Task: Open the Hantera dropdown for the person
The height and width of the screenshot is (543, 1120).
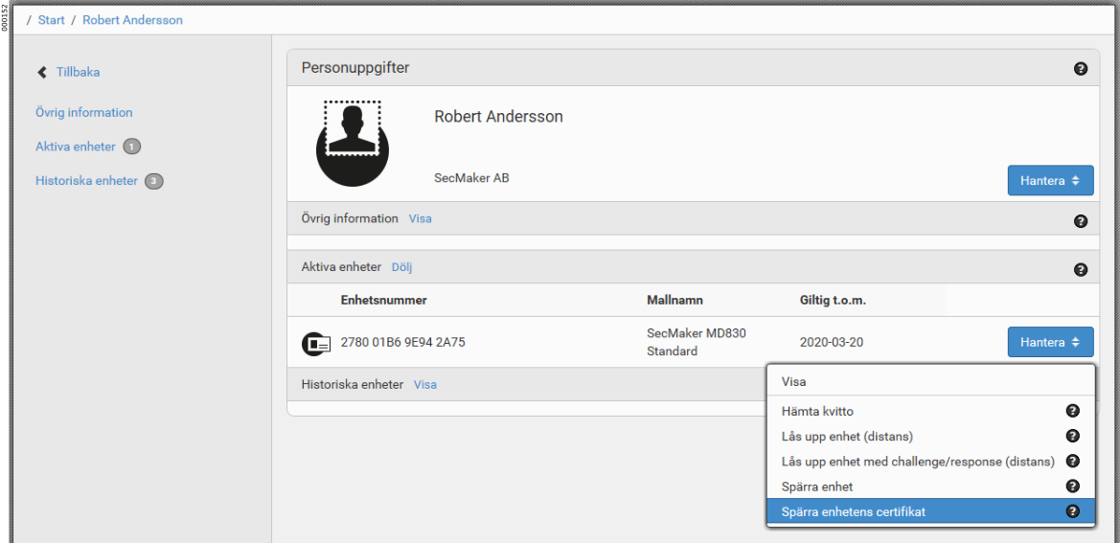Action: point(1050,181)
